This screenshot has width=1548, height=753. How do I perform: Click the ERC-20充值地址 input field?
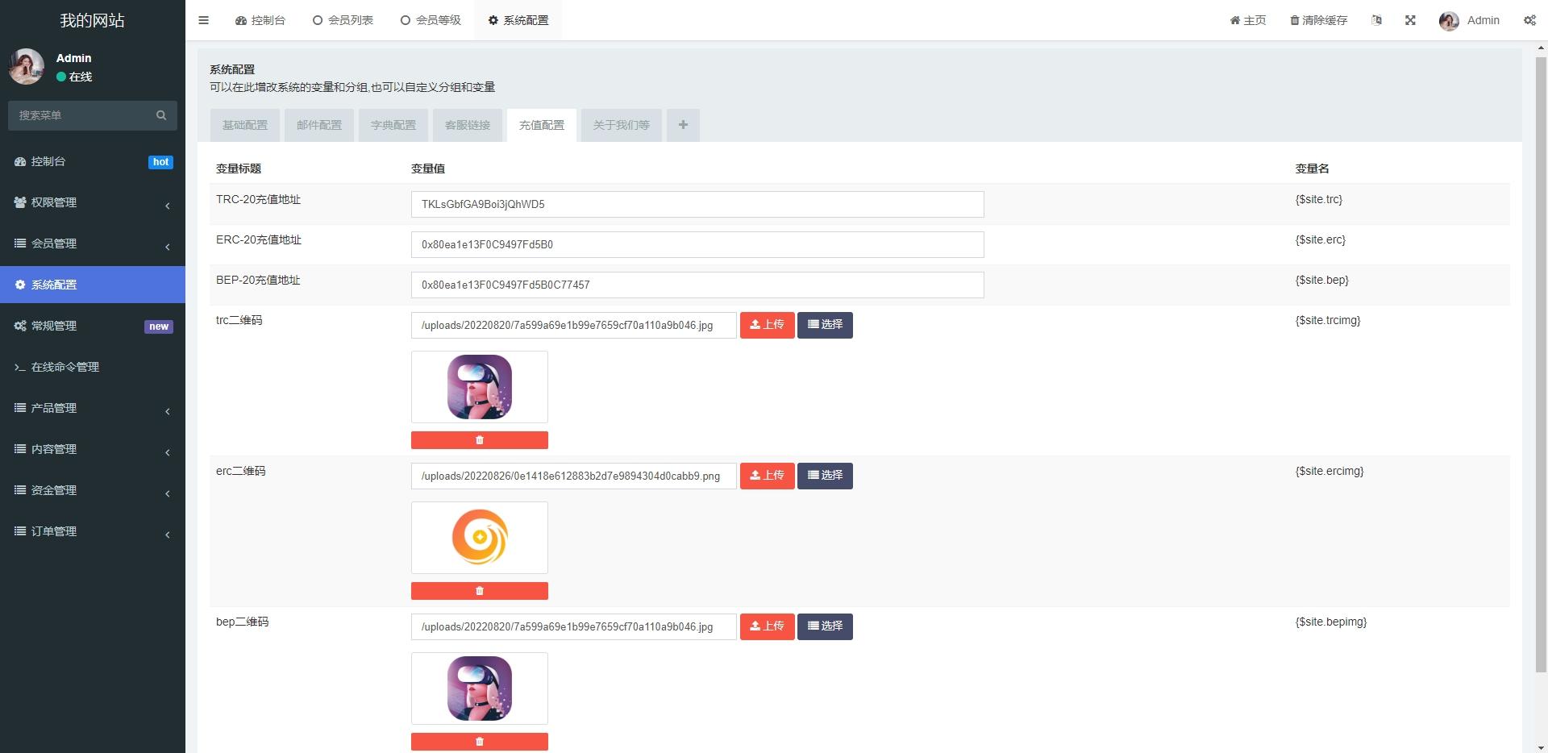click(697, 244)
